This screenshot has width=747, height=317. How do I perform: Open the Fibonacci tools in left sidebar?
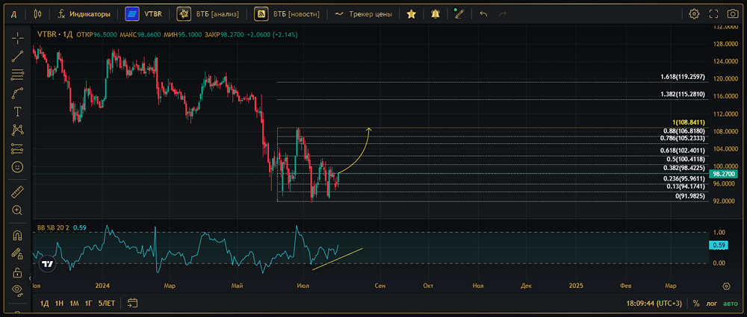pos(18,75)
